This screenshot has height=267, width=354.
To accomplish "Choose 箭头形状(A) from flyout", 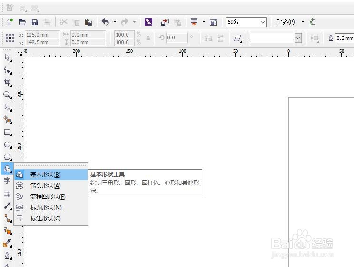I will tap(51, 186).
